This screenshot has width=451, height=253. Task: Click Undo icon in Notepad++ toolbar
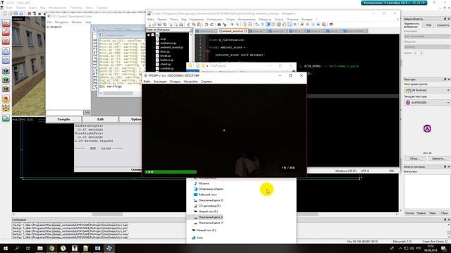click(x=206, y=25)
